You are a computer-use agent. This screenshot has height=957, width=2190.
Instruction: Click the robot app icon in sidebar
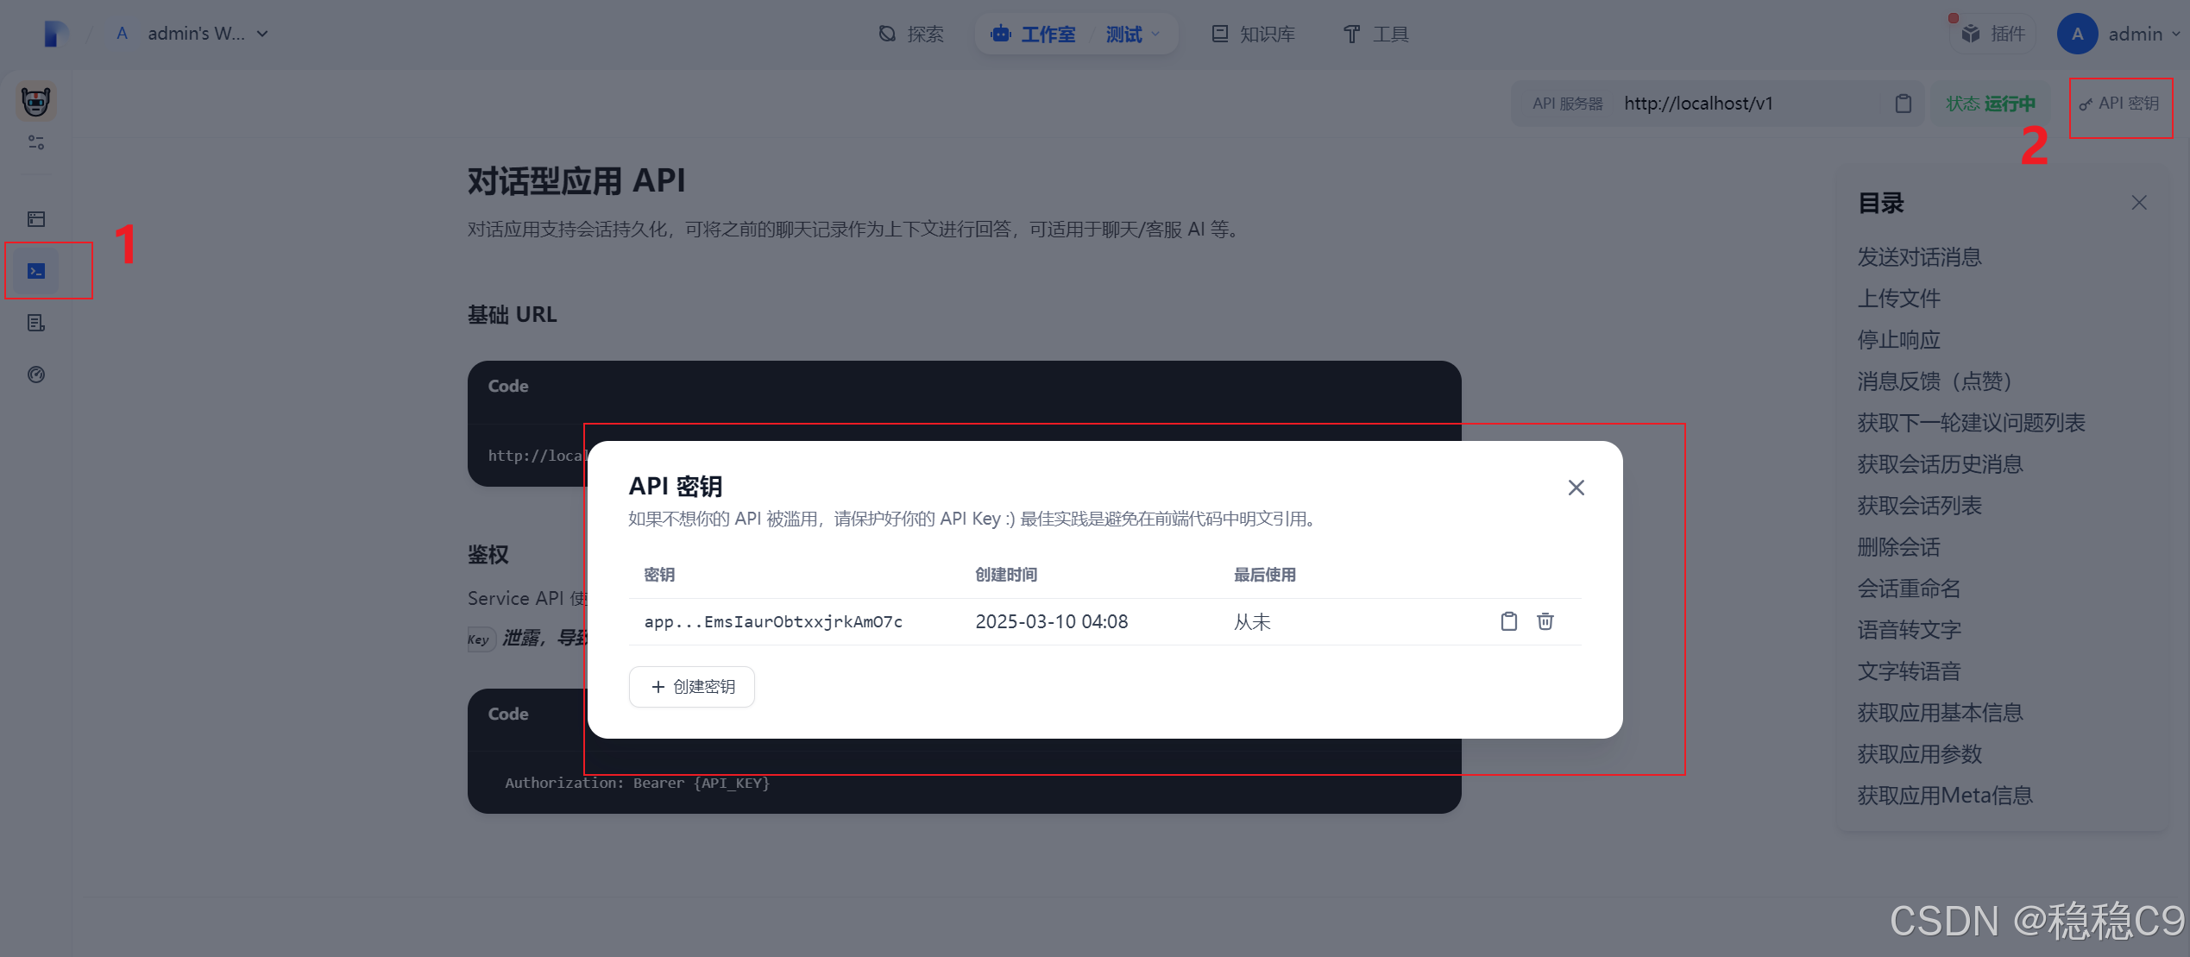pyautogui.click(x=35, y=102)
